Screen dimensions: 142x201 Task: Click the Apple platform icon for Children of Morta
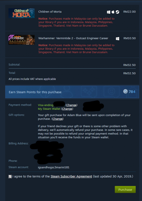113,12
